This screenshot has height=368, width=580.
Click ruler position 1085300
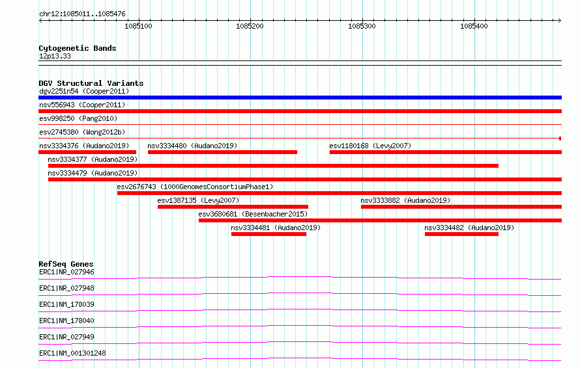[362, 26]
